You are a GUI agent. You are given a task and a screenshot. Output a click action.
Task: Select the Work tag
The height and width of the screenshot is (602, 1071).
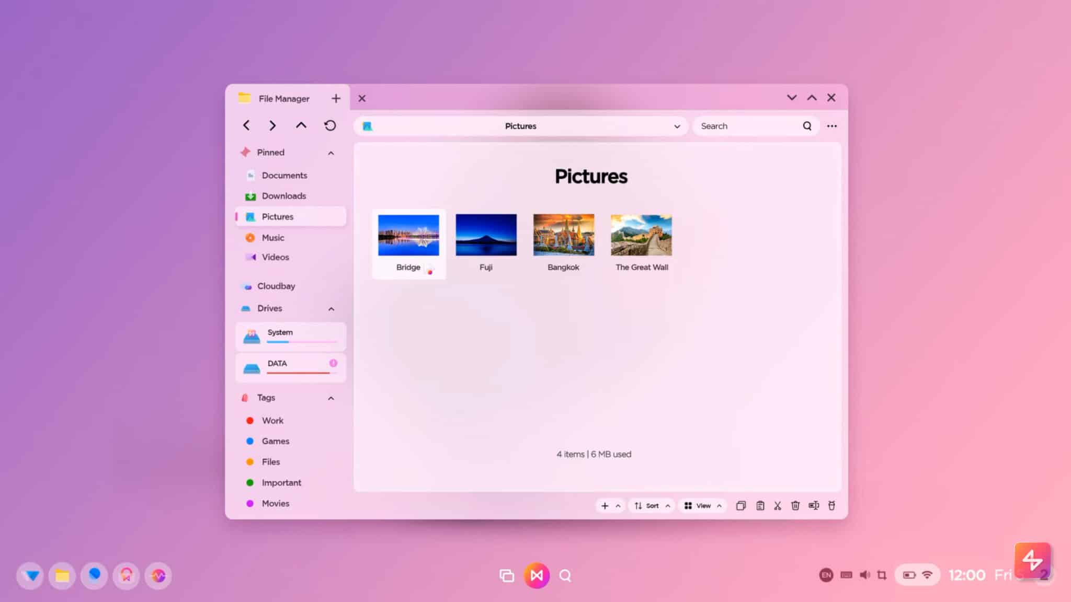pyautogui.click(x=272, y=420)
